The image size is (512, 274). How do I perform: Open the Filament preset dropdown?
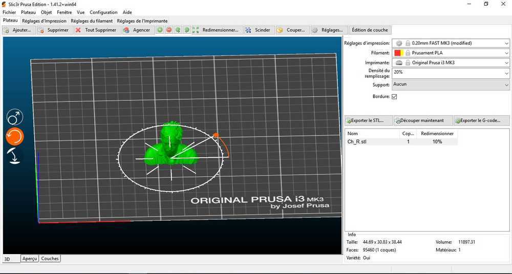[x=451, y=53]
